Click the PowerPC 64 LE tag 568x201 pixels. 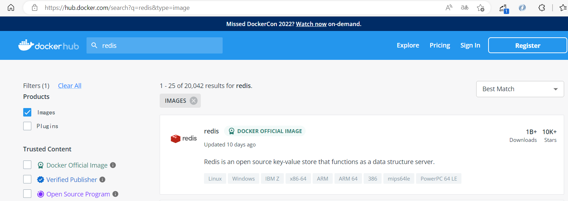coord(439,178)
